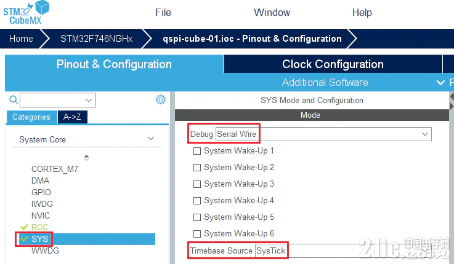Open the search combo box dropdown arrow
The width and height of the screenshot is (454, 264).
89,100
